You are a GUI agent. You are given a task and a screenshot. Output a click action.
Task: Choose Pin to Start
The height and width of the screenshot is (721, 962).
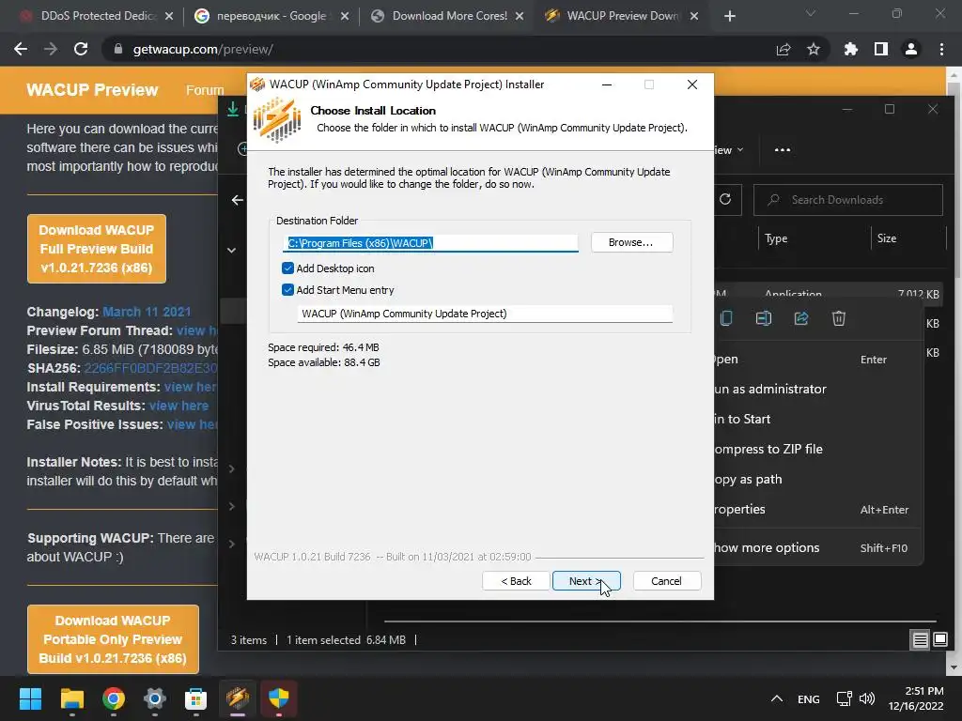[816, 419]
